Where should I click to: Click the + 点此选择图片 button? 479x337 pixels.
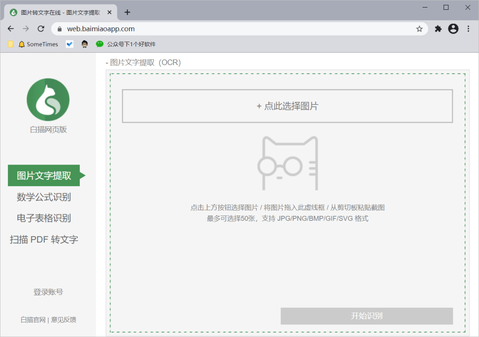point(287,106)
